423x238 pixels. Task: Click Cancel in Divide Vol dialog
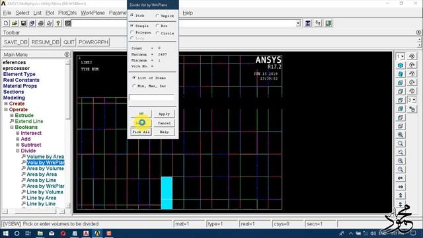coord(164,123)
